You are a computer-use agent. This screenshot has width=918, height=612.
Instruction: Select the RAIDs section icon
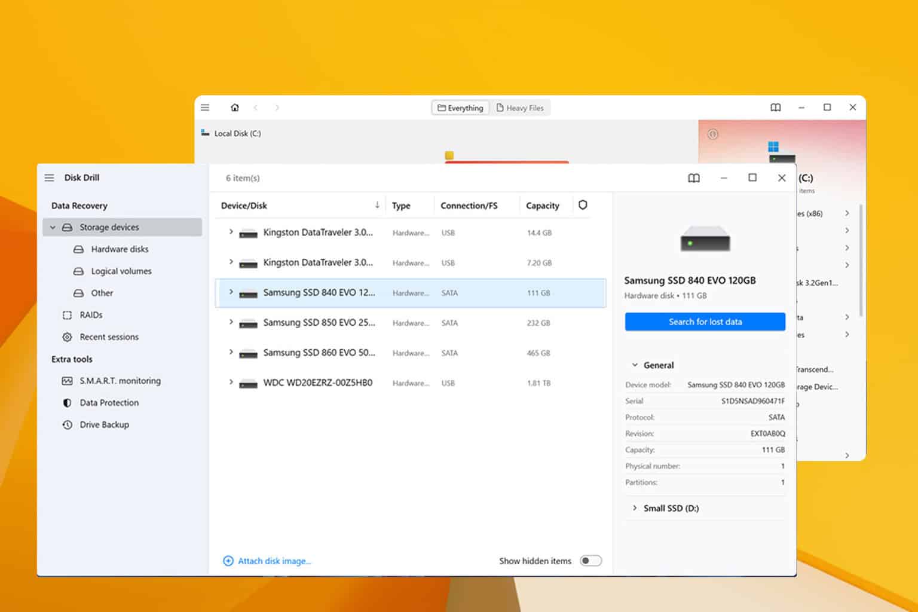pyautogui.click(x=67, y=315)
